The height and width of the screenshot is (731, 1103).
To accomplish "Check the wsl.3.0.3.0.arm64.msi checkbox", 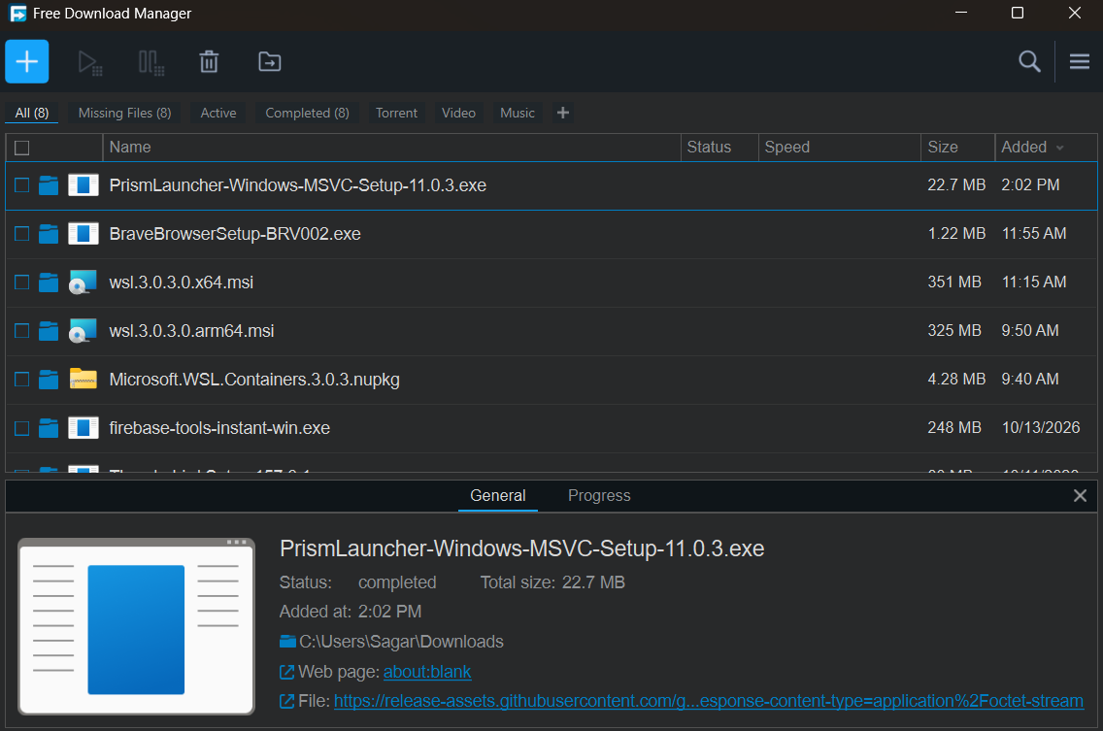I will (21, 331).
